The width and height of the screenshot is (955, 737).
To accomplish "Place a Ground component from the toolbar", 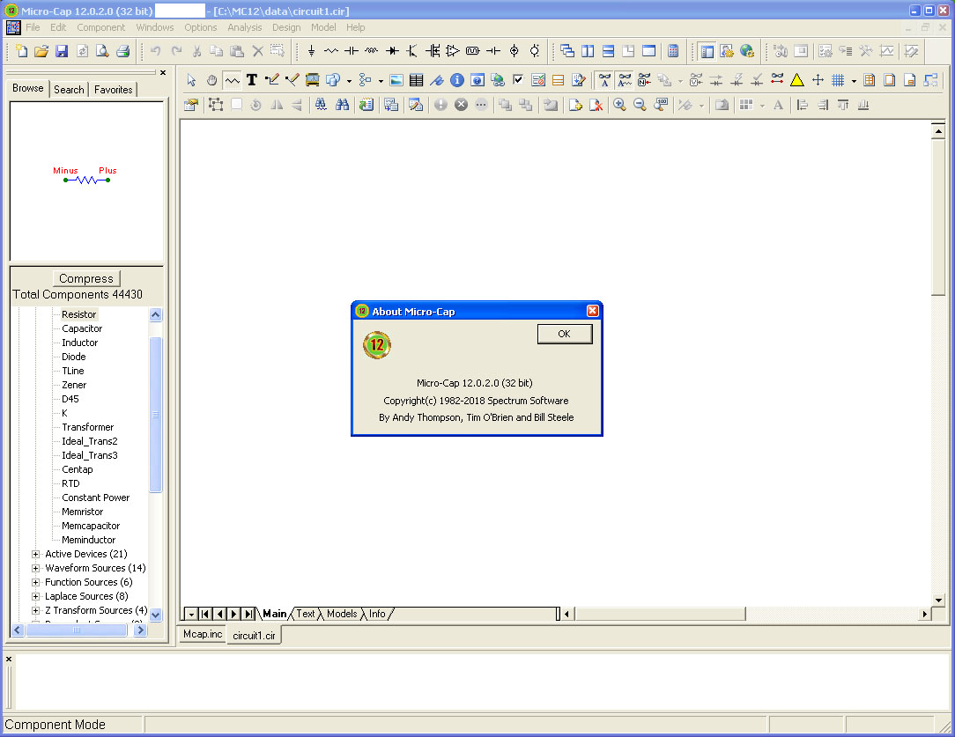I will (x=311, y=51).
